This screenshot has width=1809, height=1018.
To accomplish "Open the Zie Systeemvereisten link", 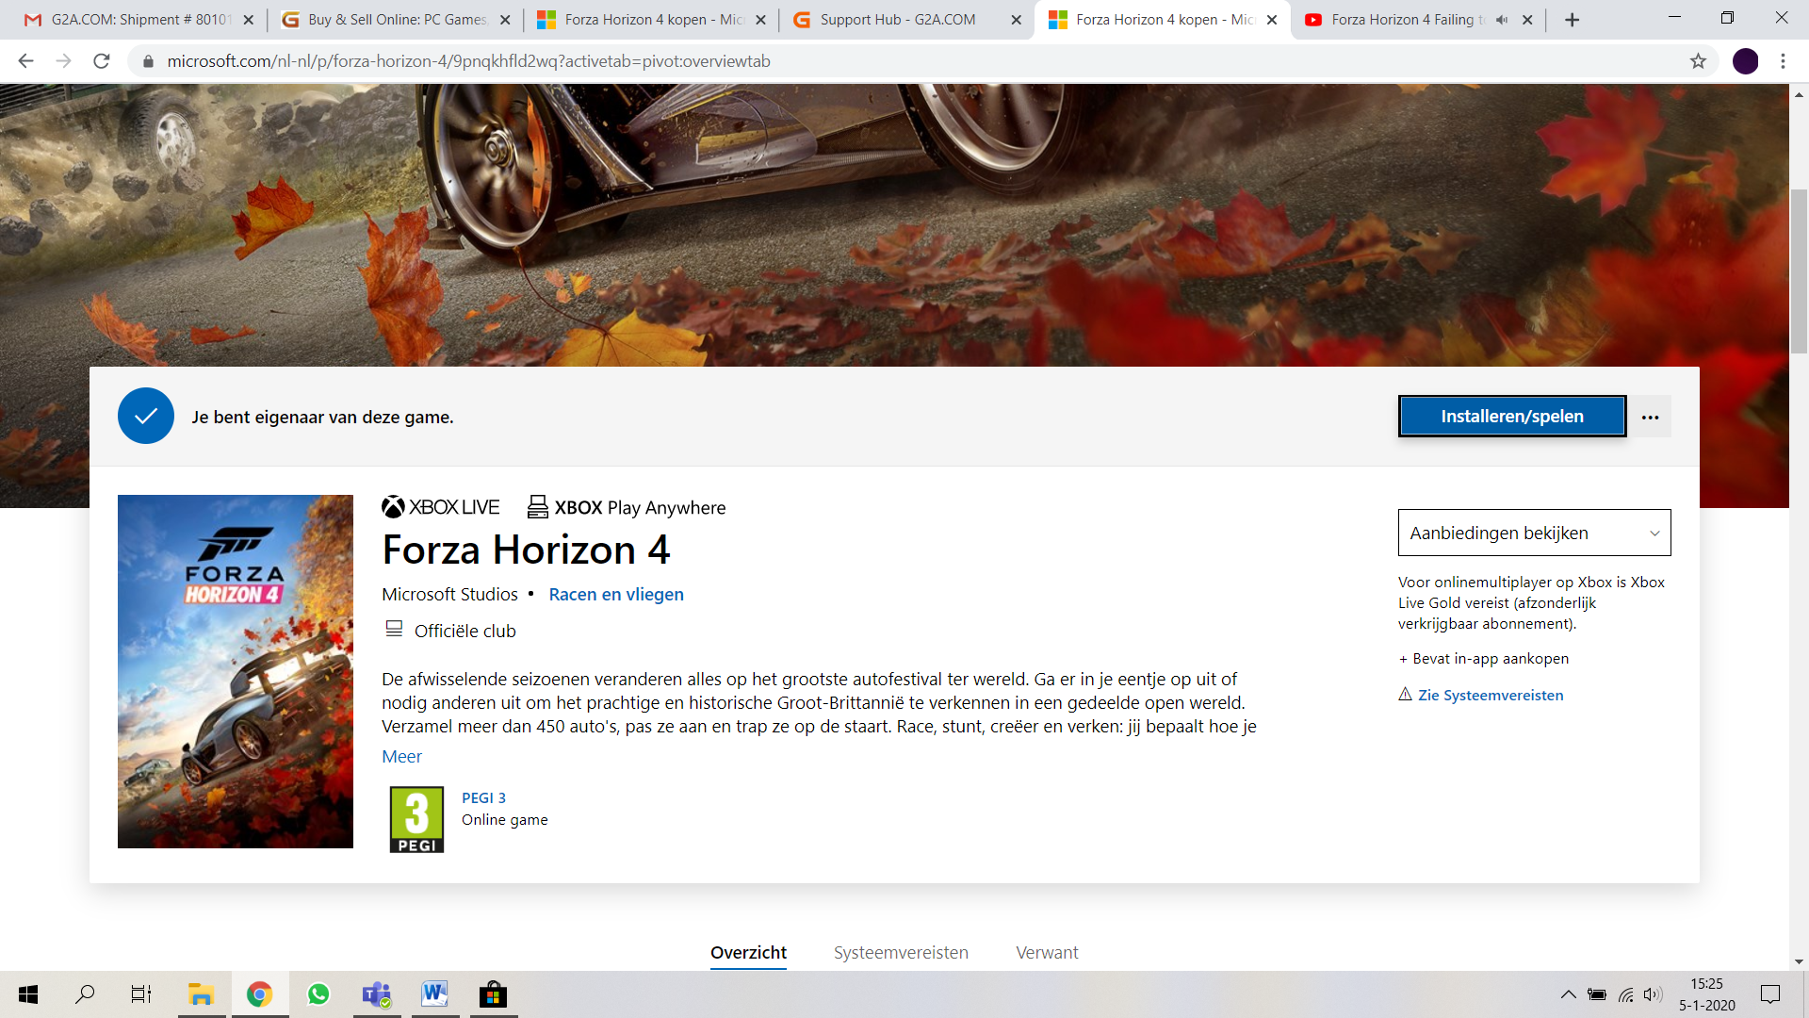I will (1490, 695).
